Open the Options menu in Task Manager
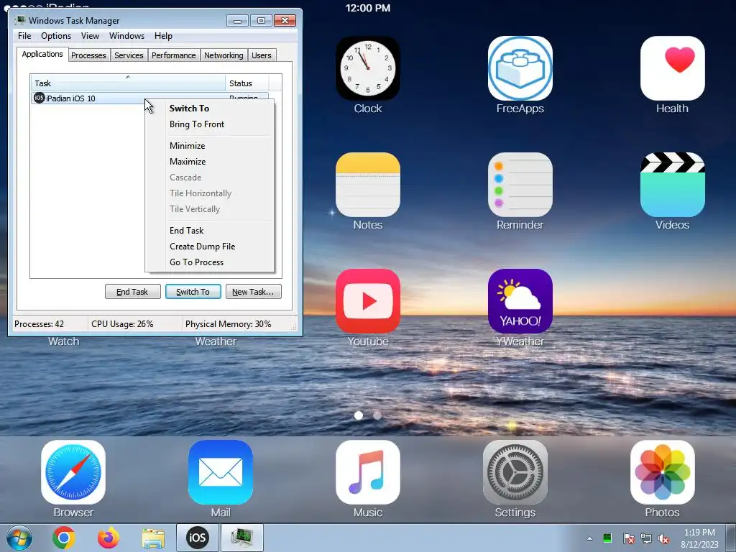 click(56, 36)
